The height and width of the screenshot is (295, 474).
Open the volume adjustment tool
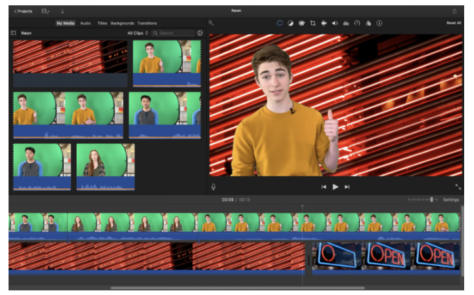coord(335,23)
